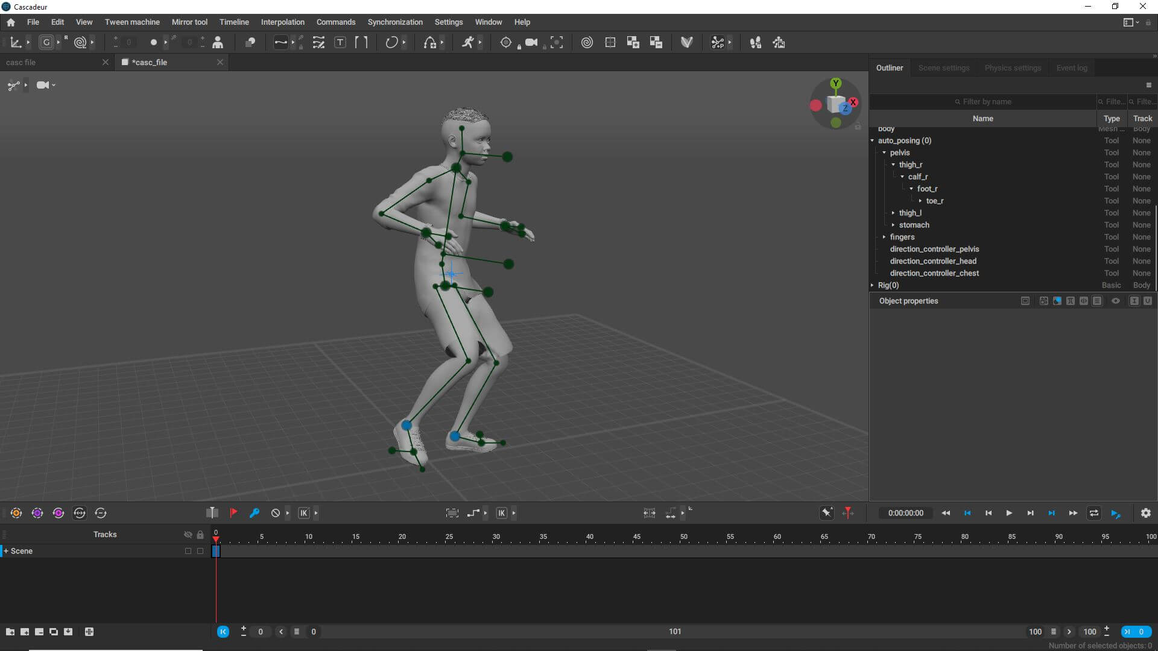
Task: Click the blue key icon on timeline toolbar
Action: (255, 513)
